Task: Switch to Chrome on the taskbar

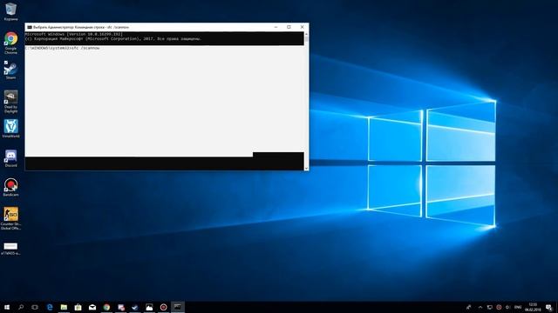Action: [106, 307]
